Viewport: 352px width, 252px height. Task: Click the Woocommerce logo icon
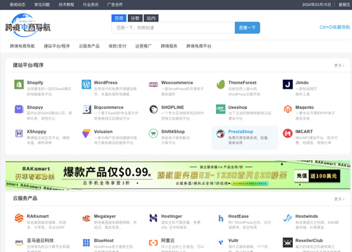(153, 85)
